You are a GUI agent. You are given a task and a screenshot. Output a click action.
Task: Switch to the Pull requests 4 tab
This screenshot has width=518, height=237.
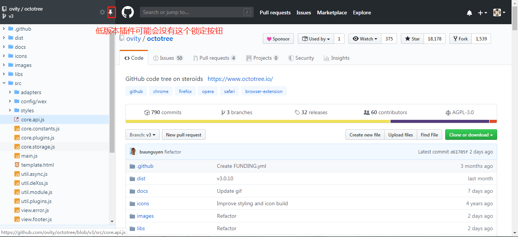pyautogui.click(x=214, y=58)
